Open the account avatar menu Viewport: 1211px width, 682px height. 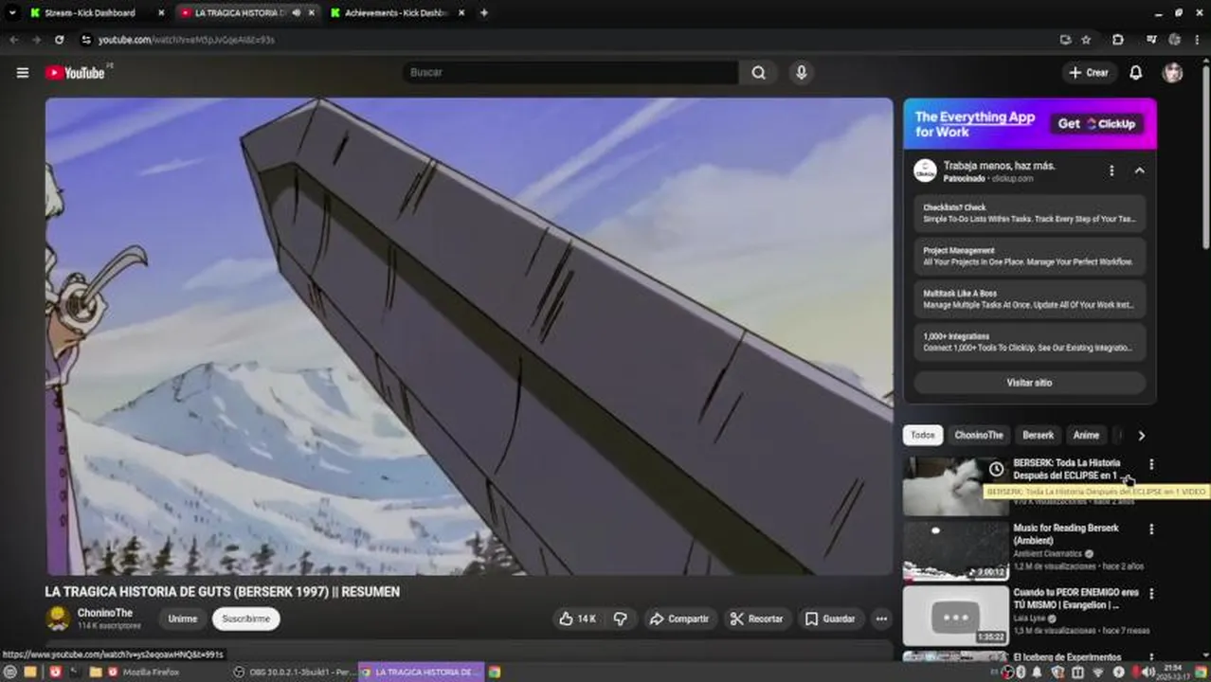coord(1173,73)
